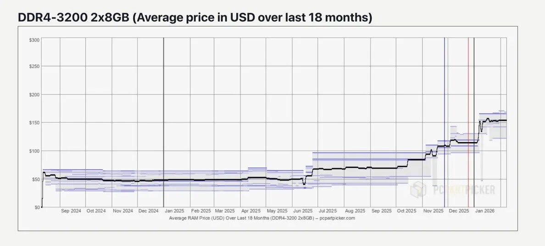Image resolution: width=545 pixels, height=246 pixels.
Task: Click the $50 y-axis label
Action: (35, 179)
